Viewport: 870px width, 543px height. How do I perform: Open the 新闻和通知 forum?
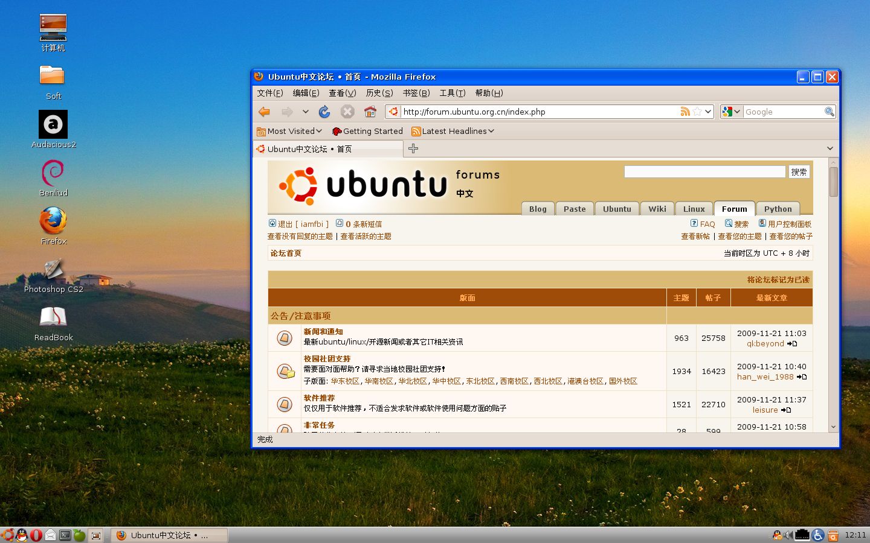point(323,331)
